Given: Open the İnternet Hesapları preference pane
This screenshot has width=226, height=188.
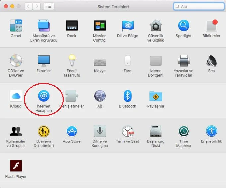Looking at the screenshot, I should pos(43,96).
